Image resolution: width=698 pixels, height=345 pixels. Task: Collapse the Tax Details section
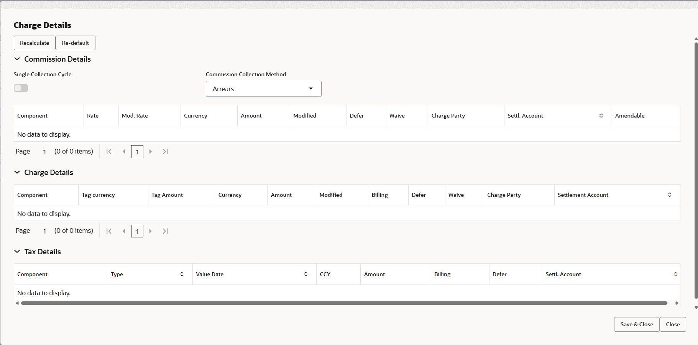[17, 252]
